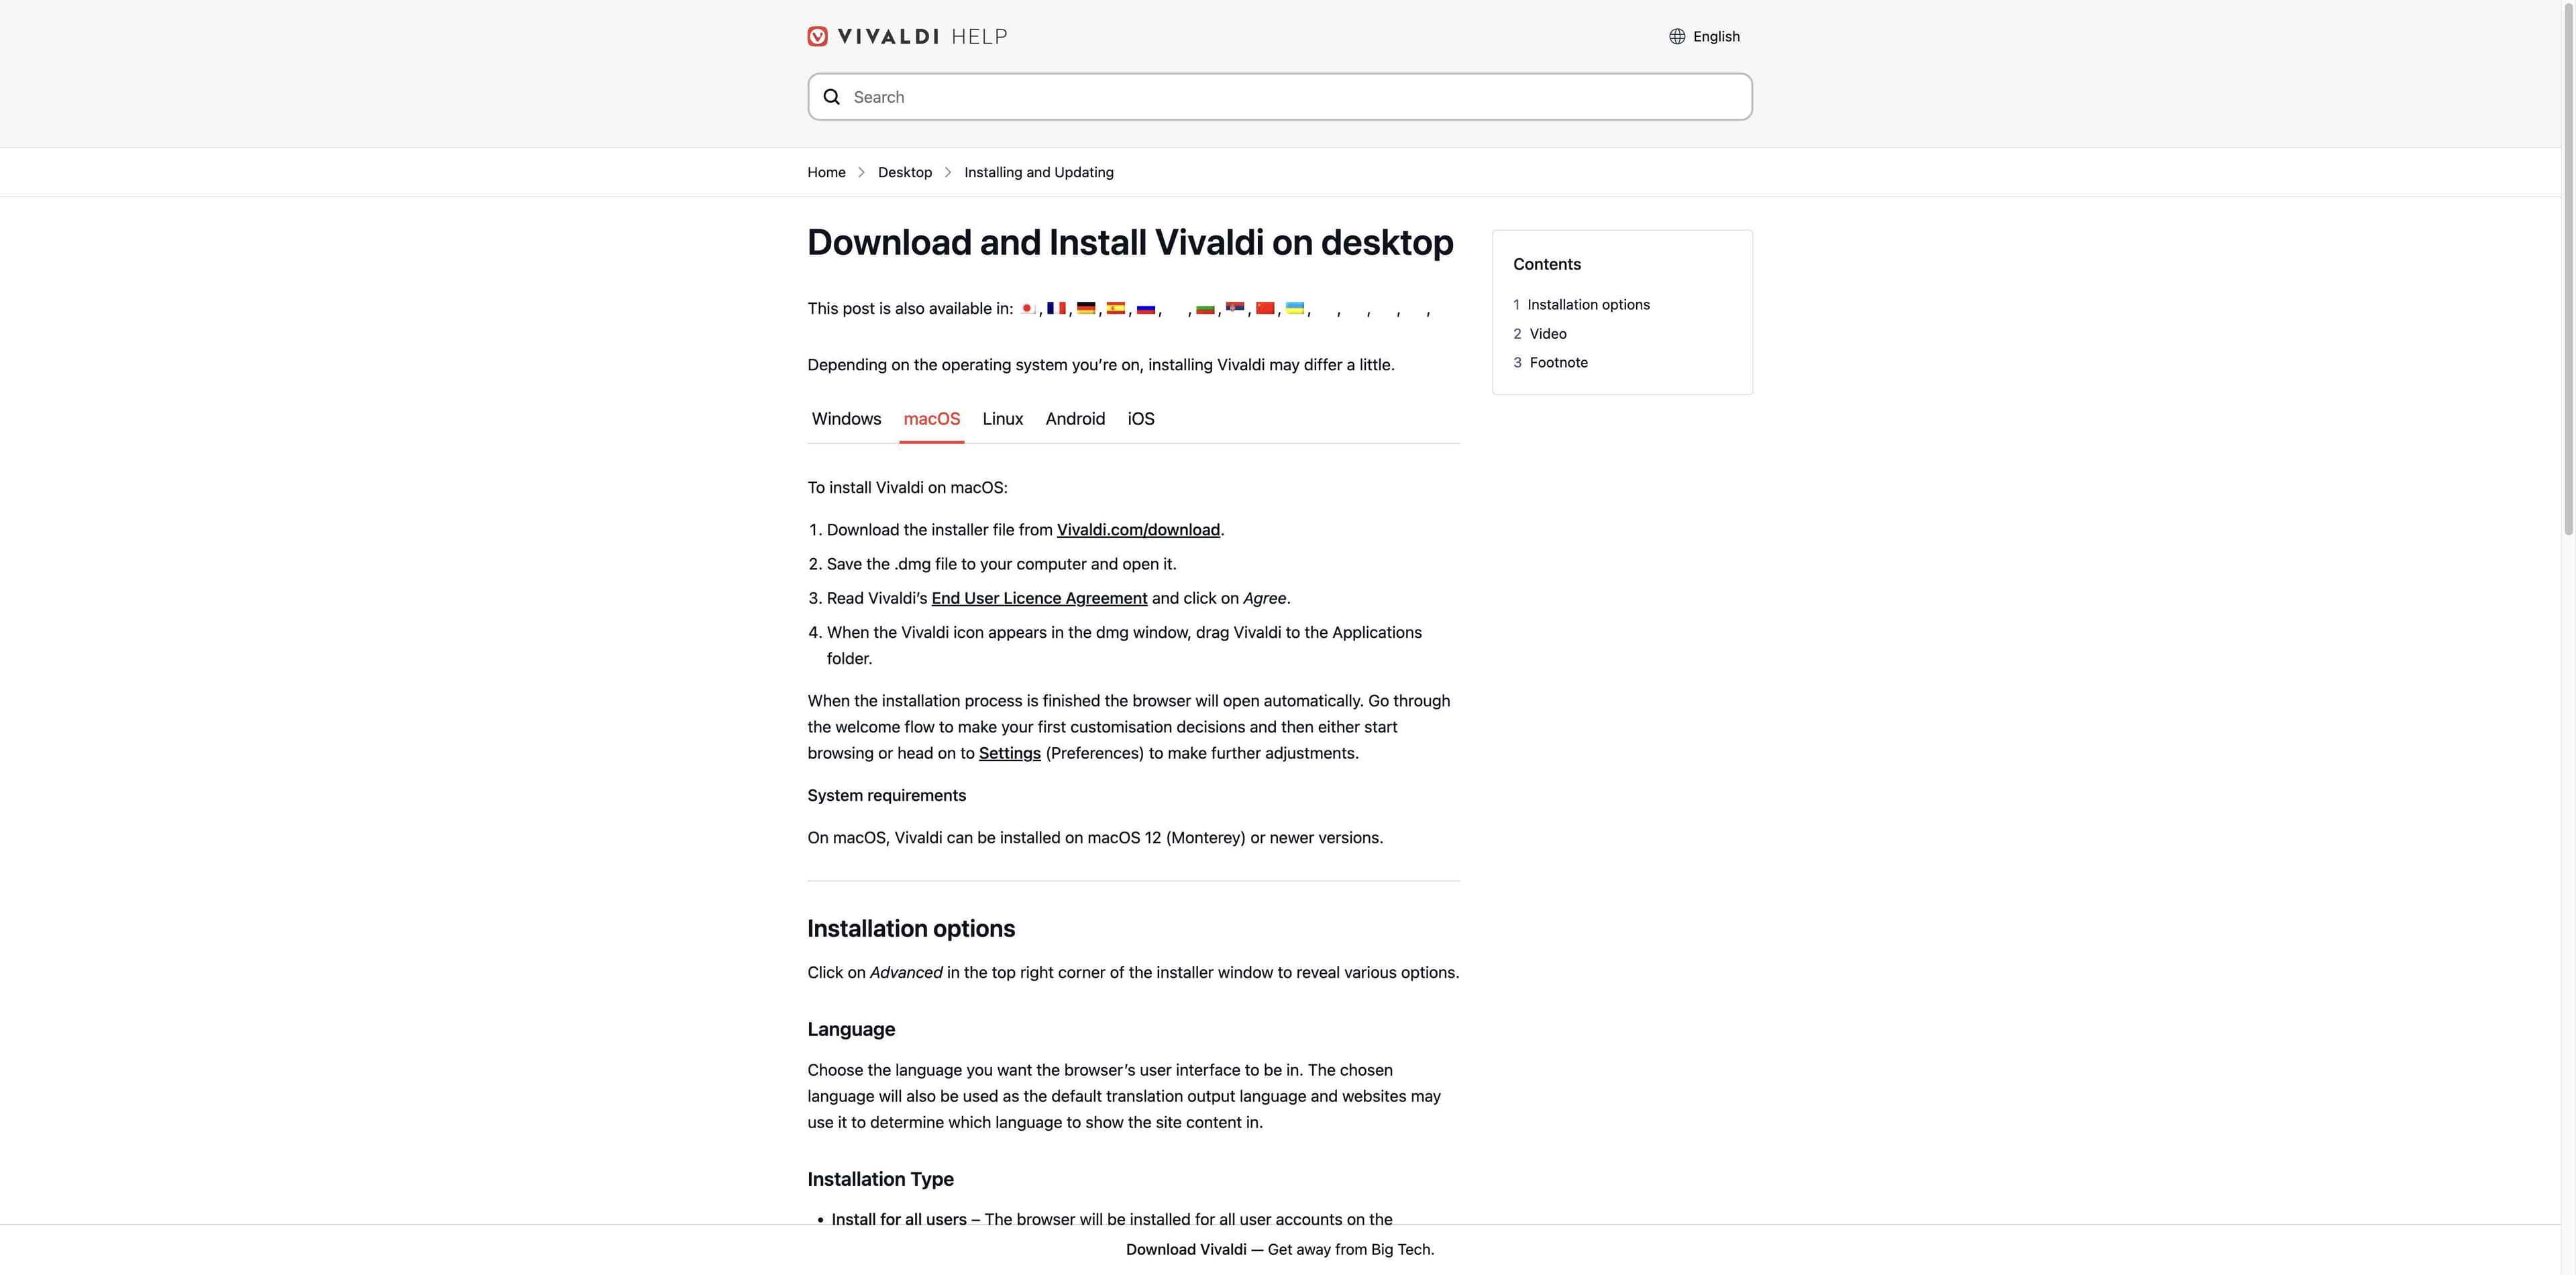Switch to the Ukrainian flag translation
This screenshot has height=1275, width=2576.
(1295, 308)
